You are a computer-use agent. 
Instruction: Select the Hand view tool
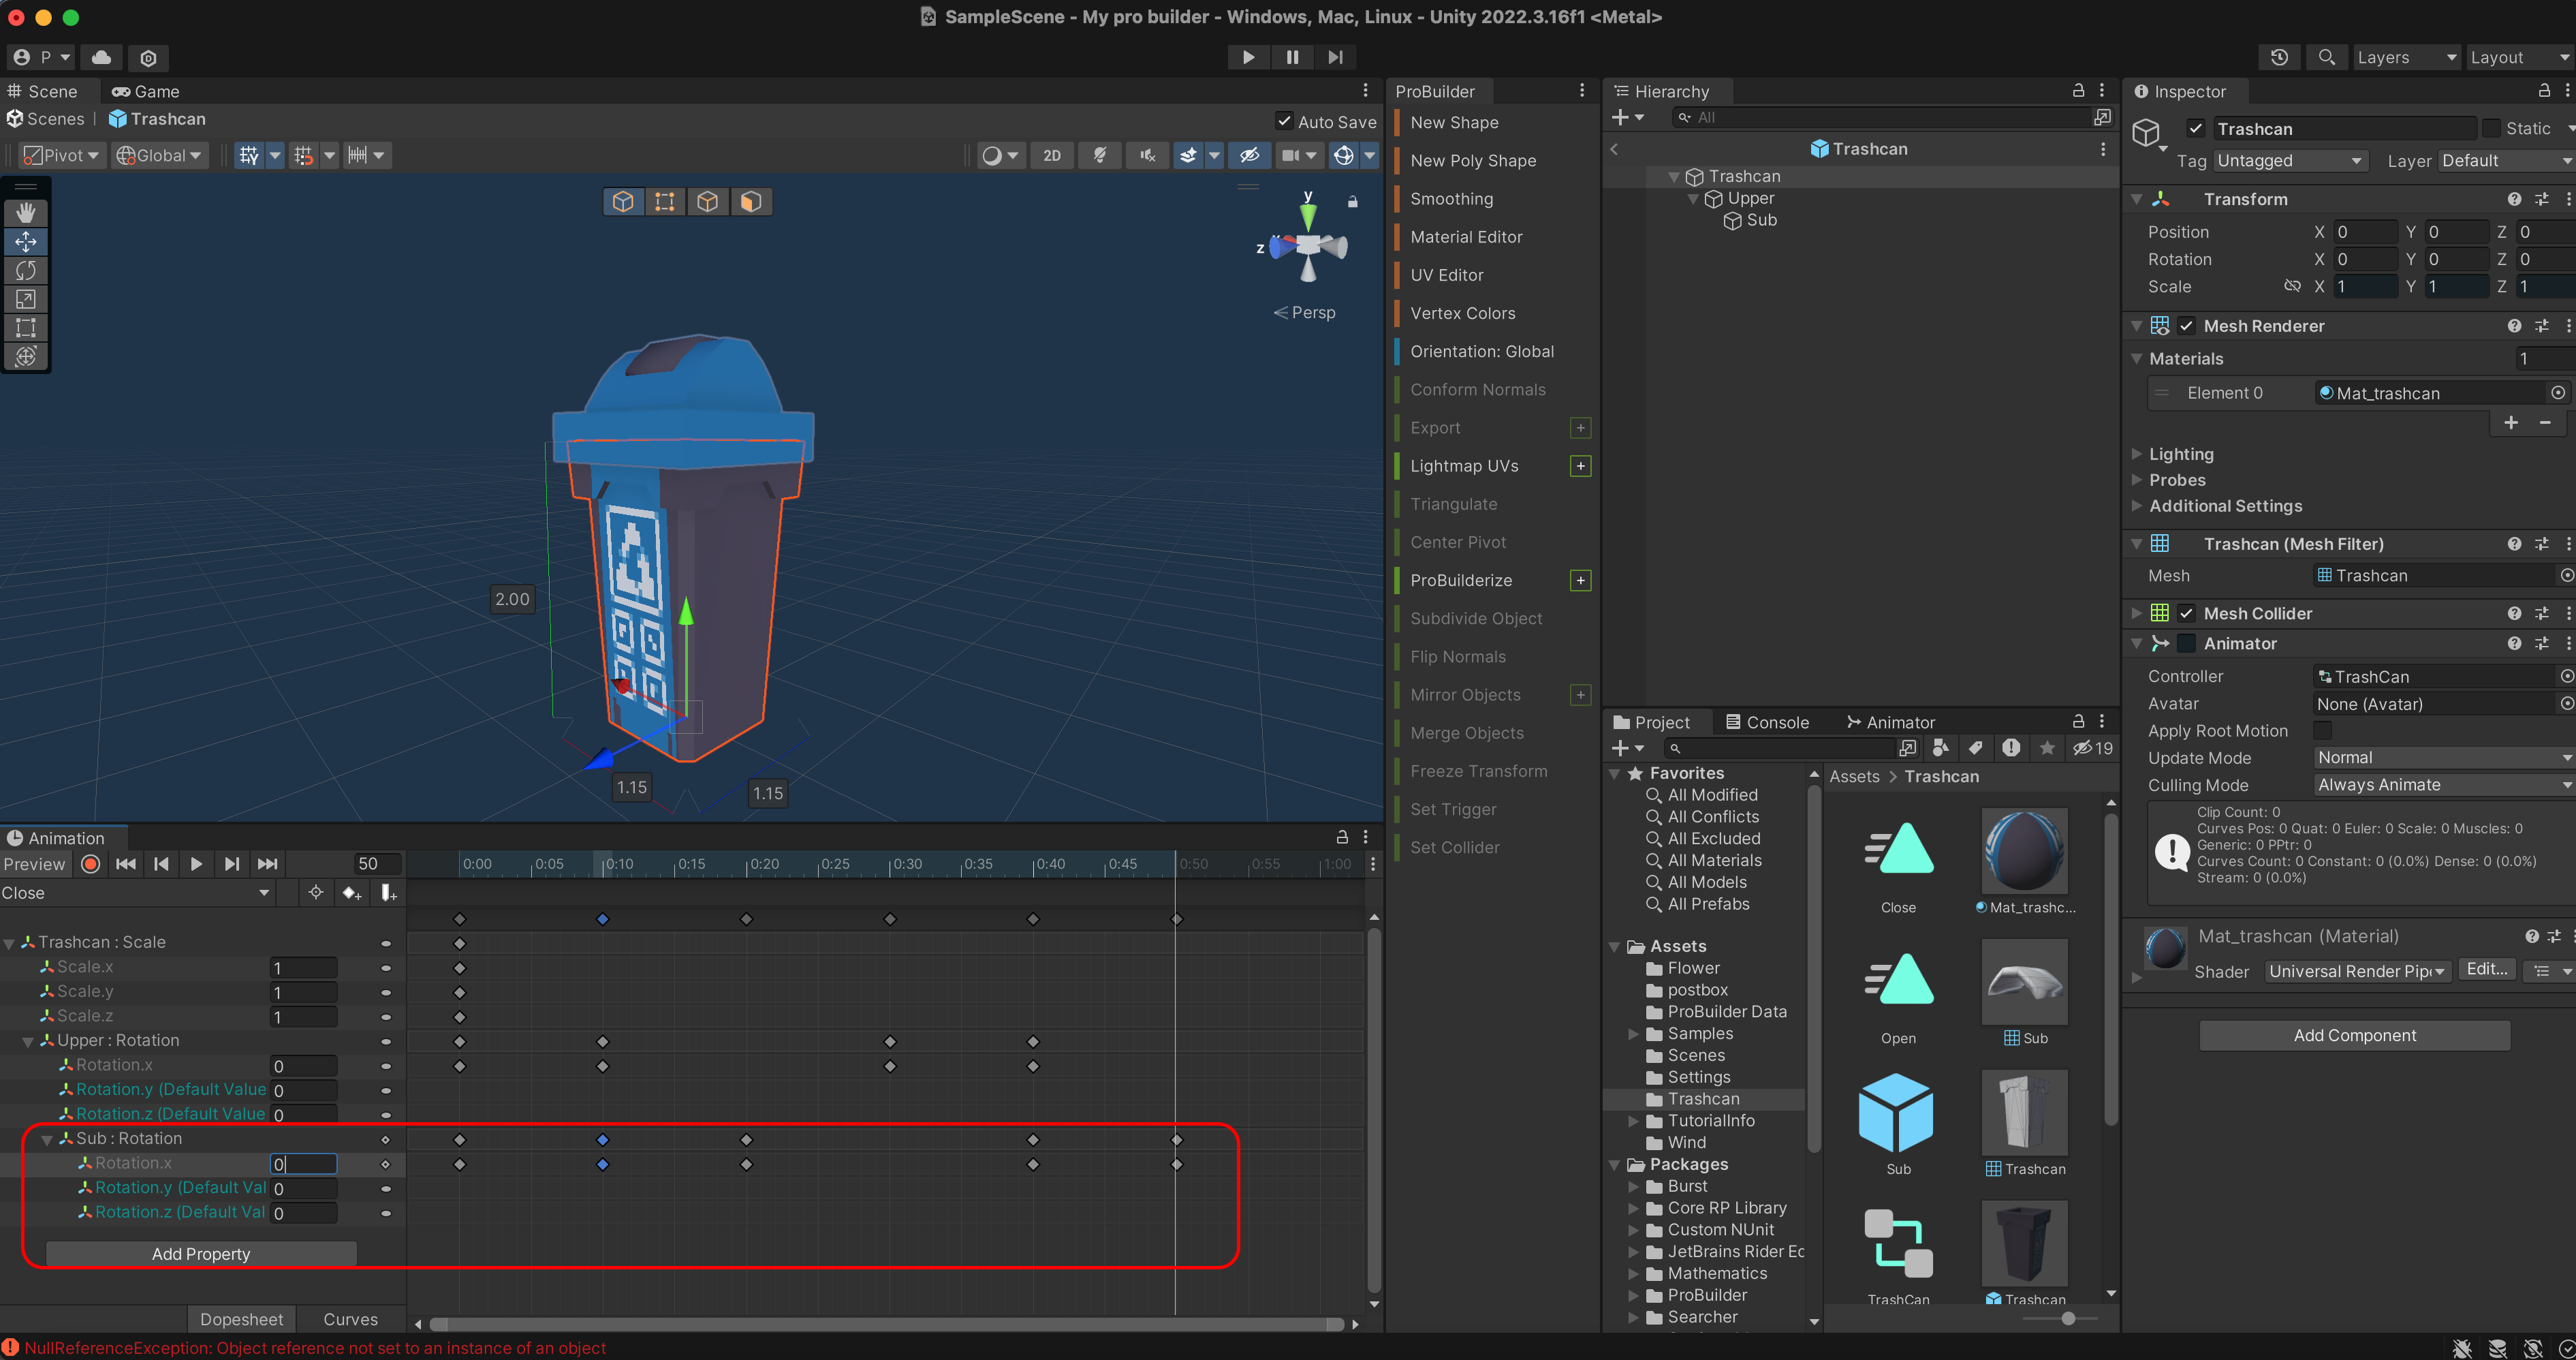(26, 212)
